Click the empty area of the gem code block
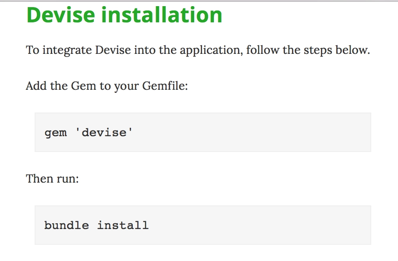Viewport: 398px width, 261px height. [251, 132]
